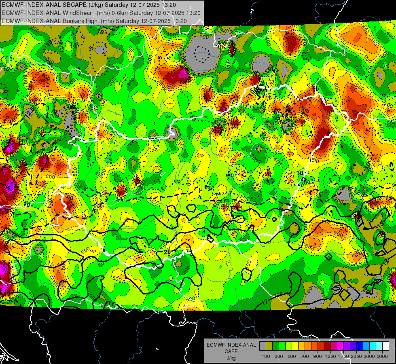Choose the red-orange swatch left of 900
The image size is (396, 364).
pyautogui.click(x=315, y=346)
